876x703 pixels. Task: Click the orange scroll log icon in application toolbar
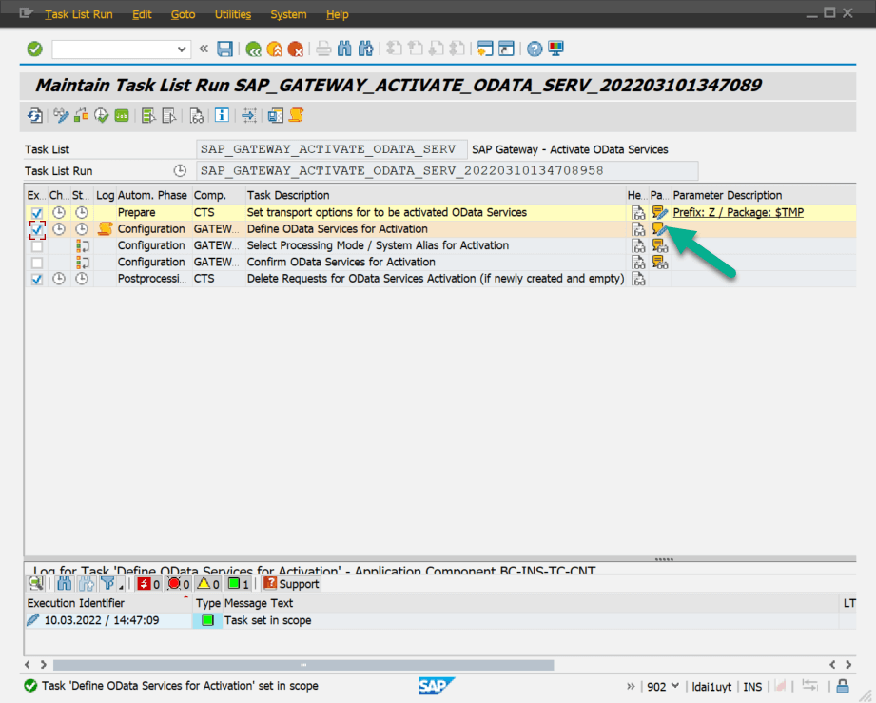coord(296,116)
